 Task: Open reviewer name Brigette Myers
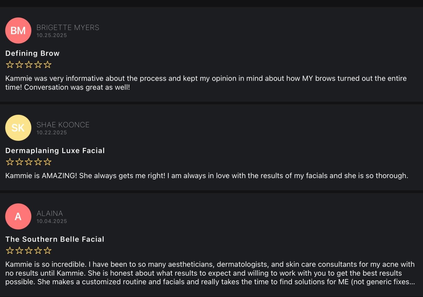(68, 27)
